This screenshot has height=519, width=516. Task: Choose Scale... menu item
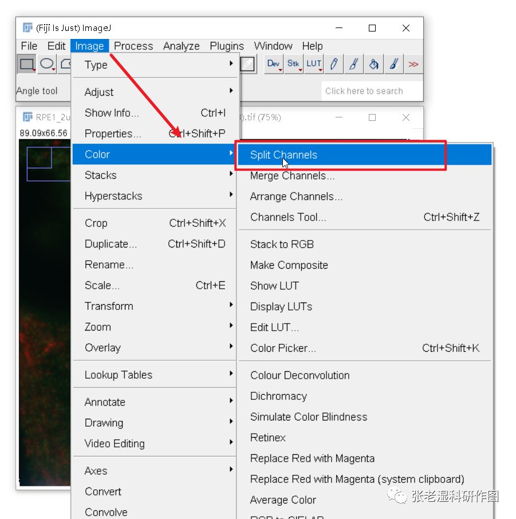click(154, 285)
